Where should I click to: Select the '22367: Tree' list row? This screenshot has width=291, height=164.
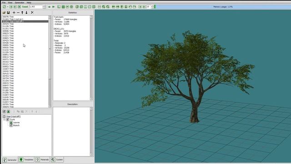coord(25,69)
